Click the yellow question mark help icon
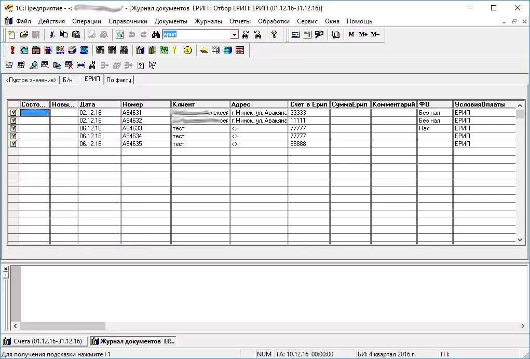This screenshot has height=359, width=530. coord(274,34)
